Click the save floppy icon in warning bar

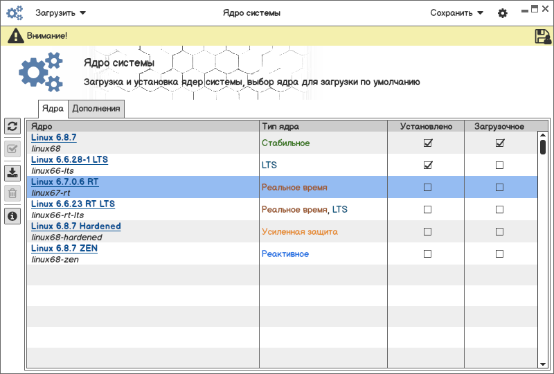point(543,36)
